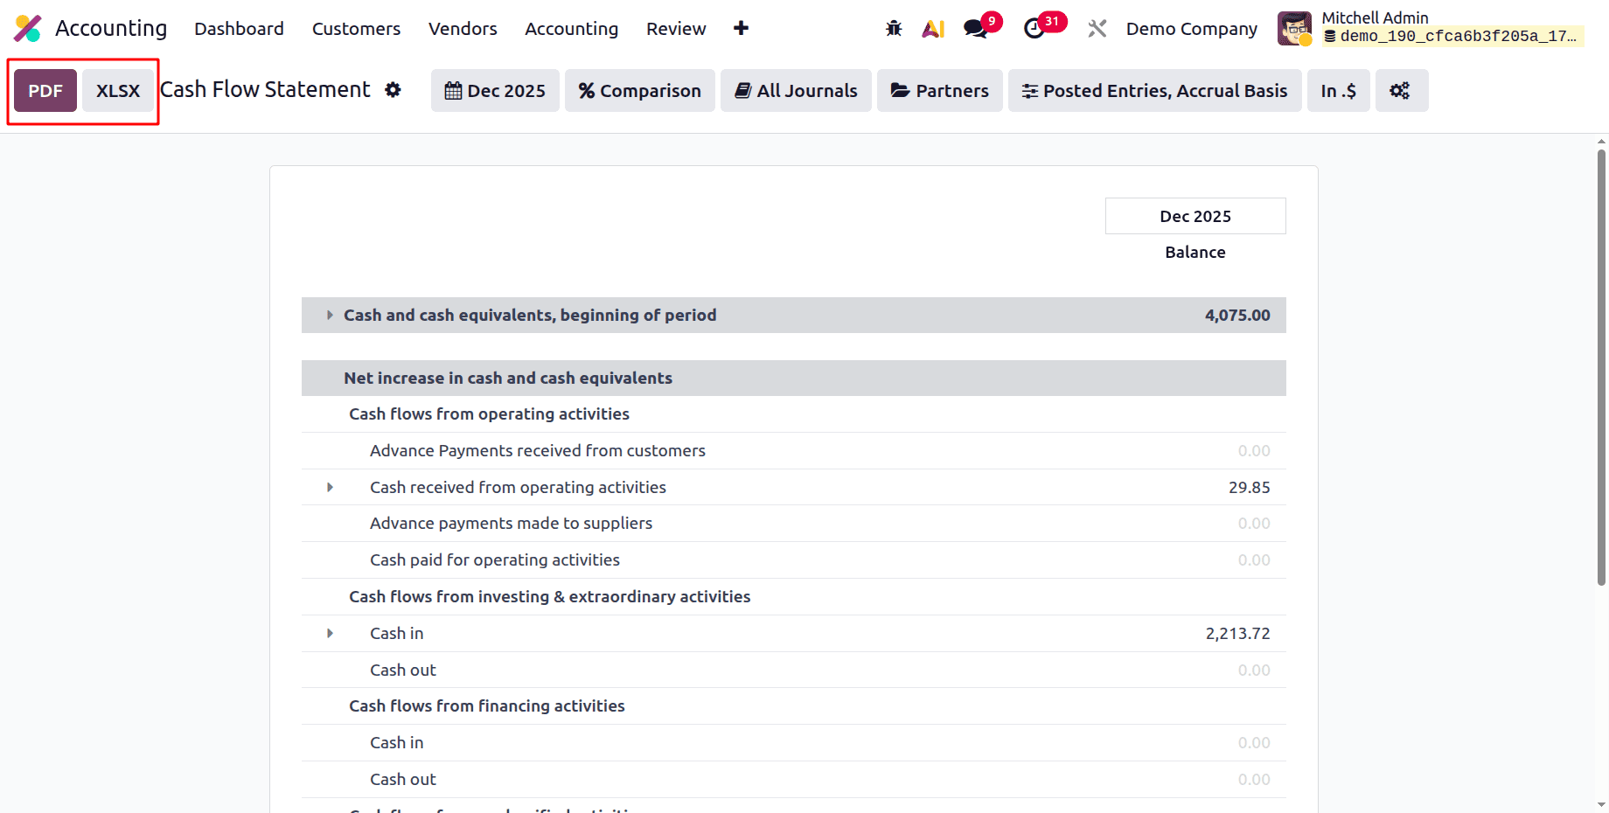The height and width of the screenshot is (813, 1609).
Task: Open the Vendors menu
Action: (x=462, y=28)
